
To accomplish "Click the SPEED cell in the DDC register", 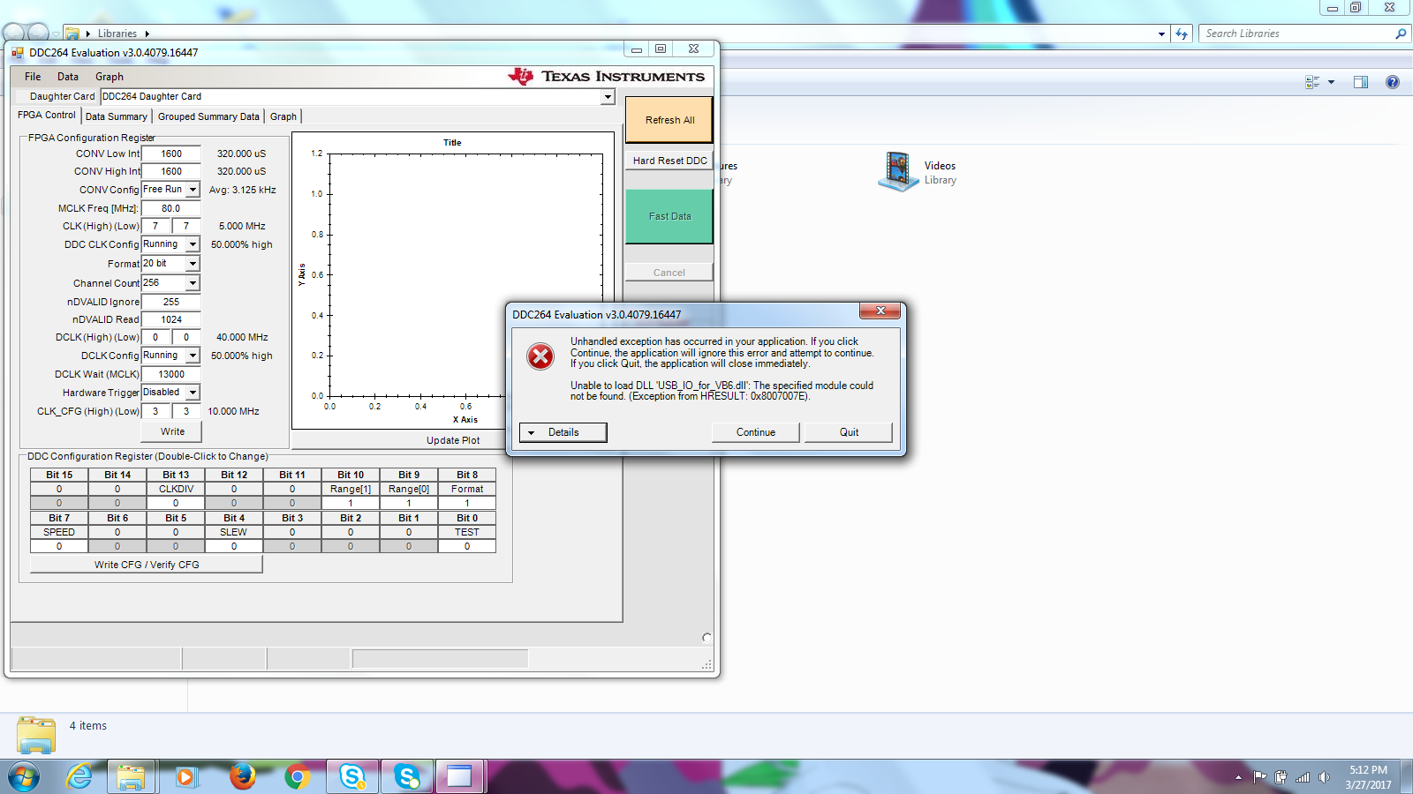I will pos(59,532).
